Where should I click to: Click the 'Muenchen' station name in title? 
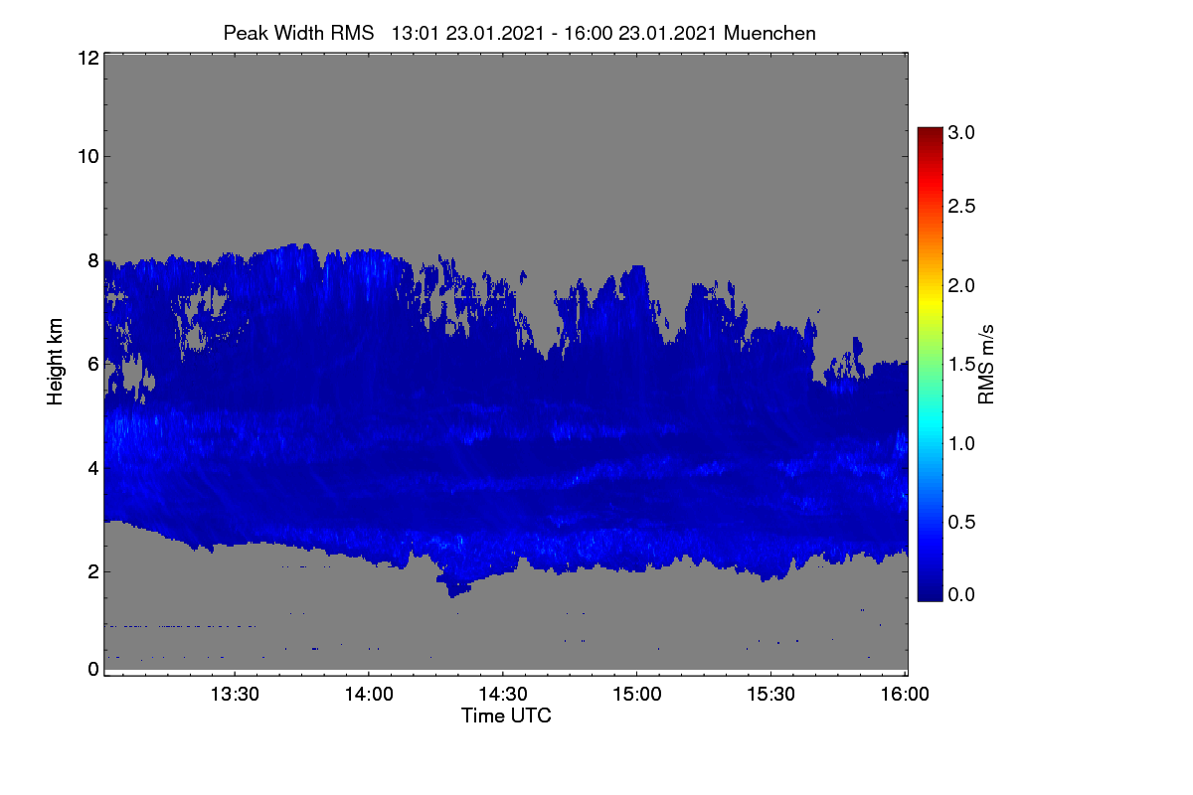point(769,33)
